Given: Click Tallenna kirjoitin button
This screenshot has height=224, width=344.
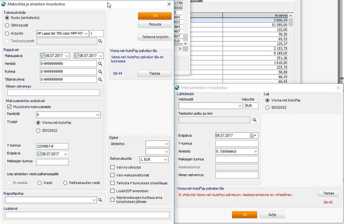Looking at the screenshot, I should [155, 37].
